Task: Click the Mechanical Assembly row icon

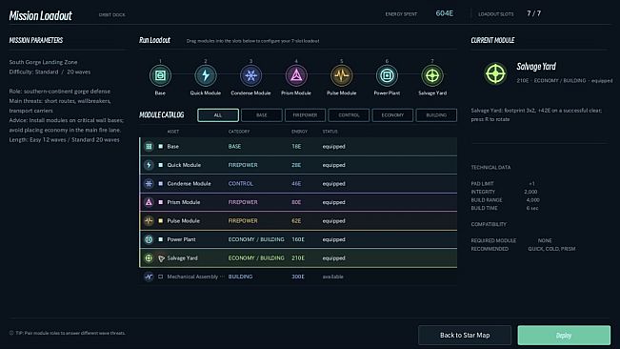Action: tap(149, 277)
